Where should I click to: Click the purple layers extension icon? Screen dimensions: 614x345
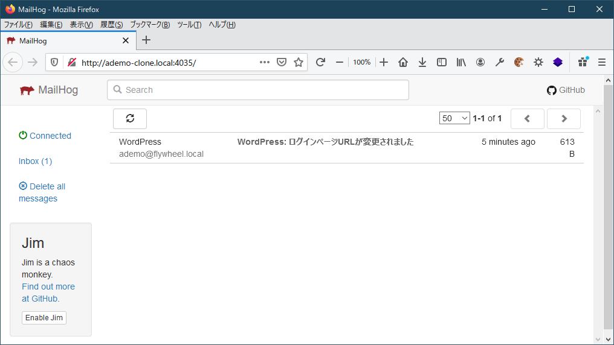coord(558,62)
